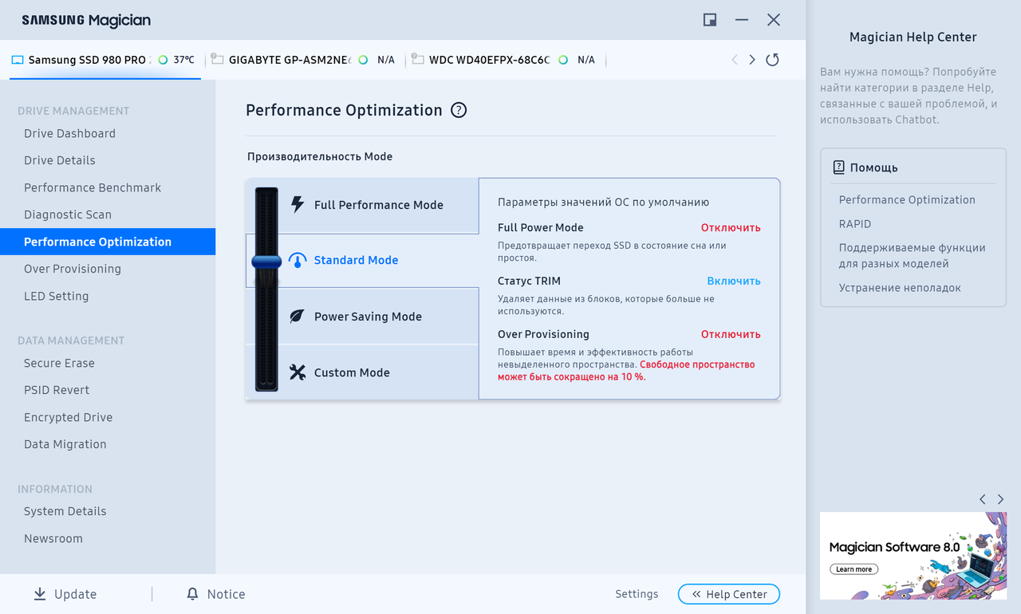Image resolution: width=1021 pixels, height=614 pixels.
Task: Click the Помощь book icon
Action: pos(838,167)
